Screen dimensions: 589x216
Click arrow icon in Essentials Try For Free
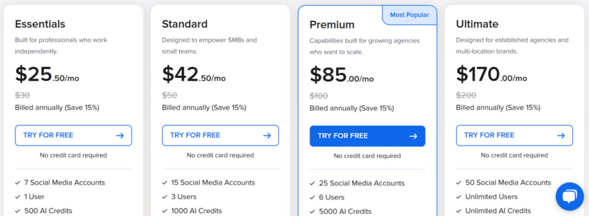click(x=120, y=135)
